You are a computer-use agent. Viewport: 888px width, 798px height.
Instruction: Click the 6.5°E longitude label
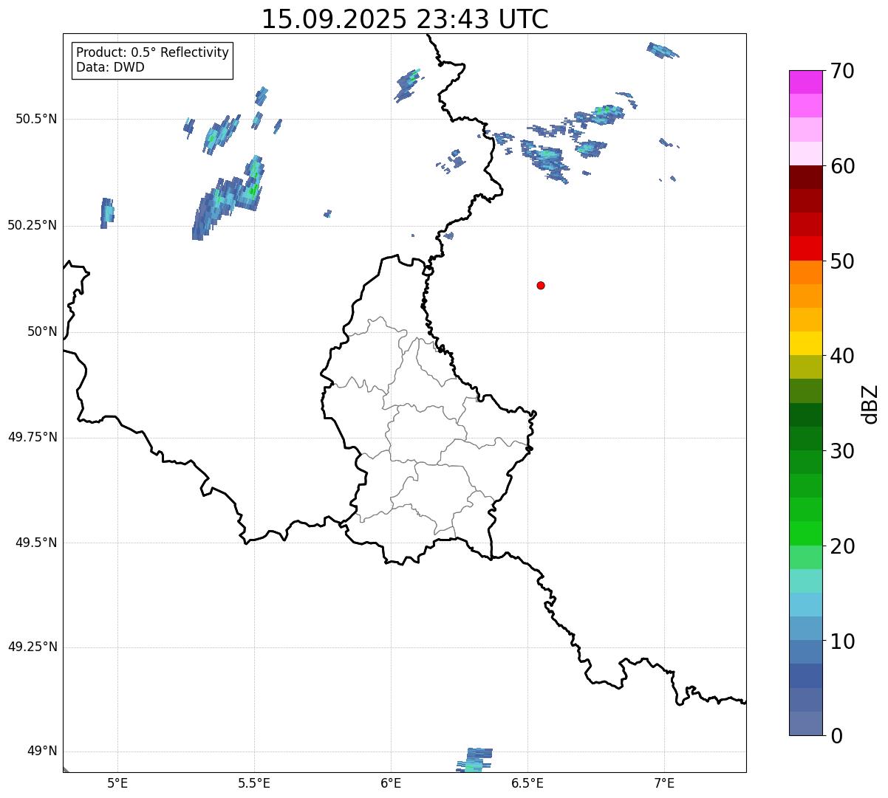click(x=527, y=783)
